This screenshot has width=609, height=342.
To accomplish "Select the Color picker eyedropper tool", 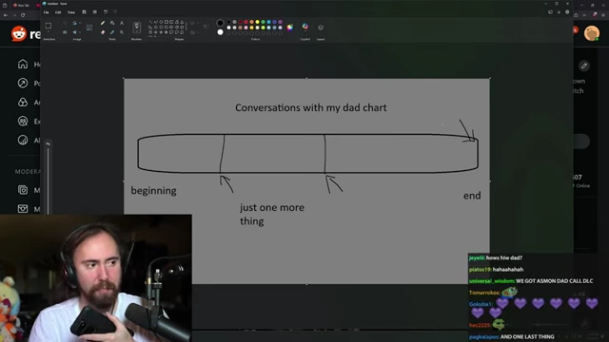I will 112,32.
